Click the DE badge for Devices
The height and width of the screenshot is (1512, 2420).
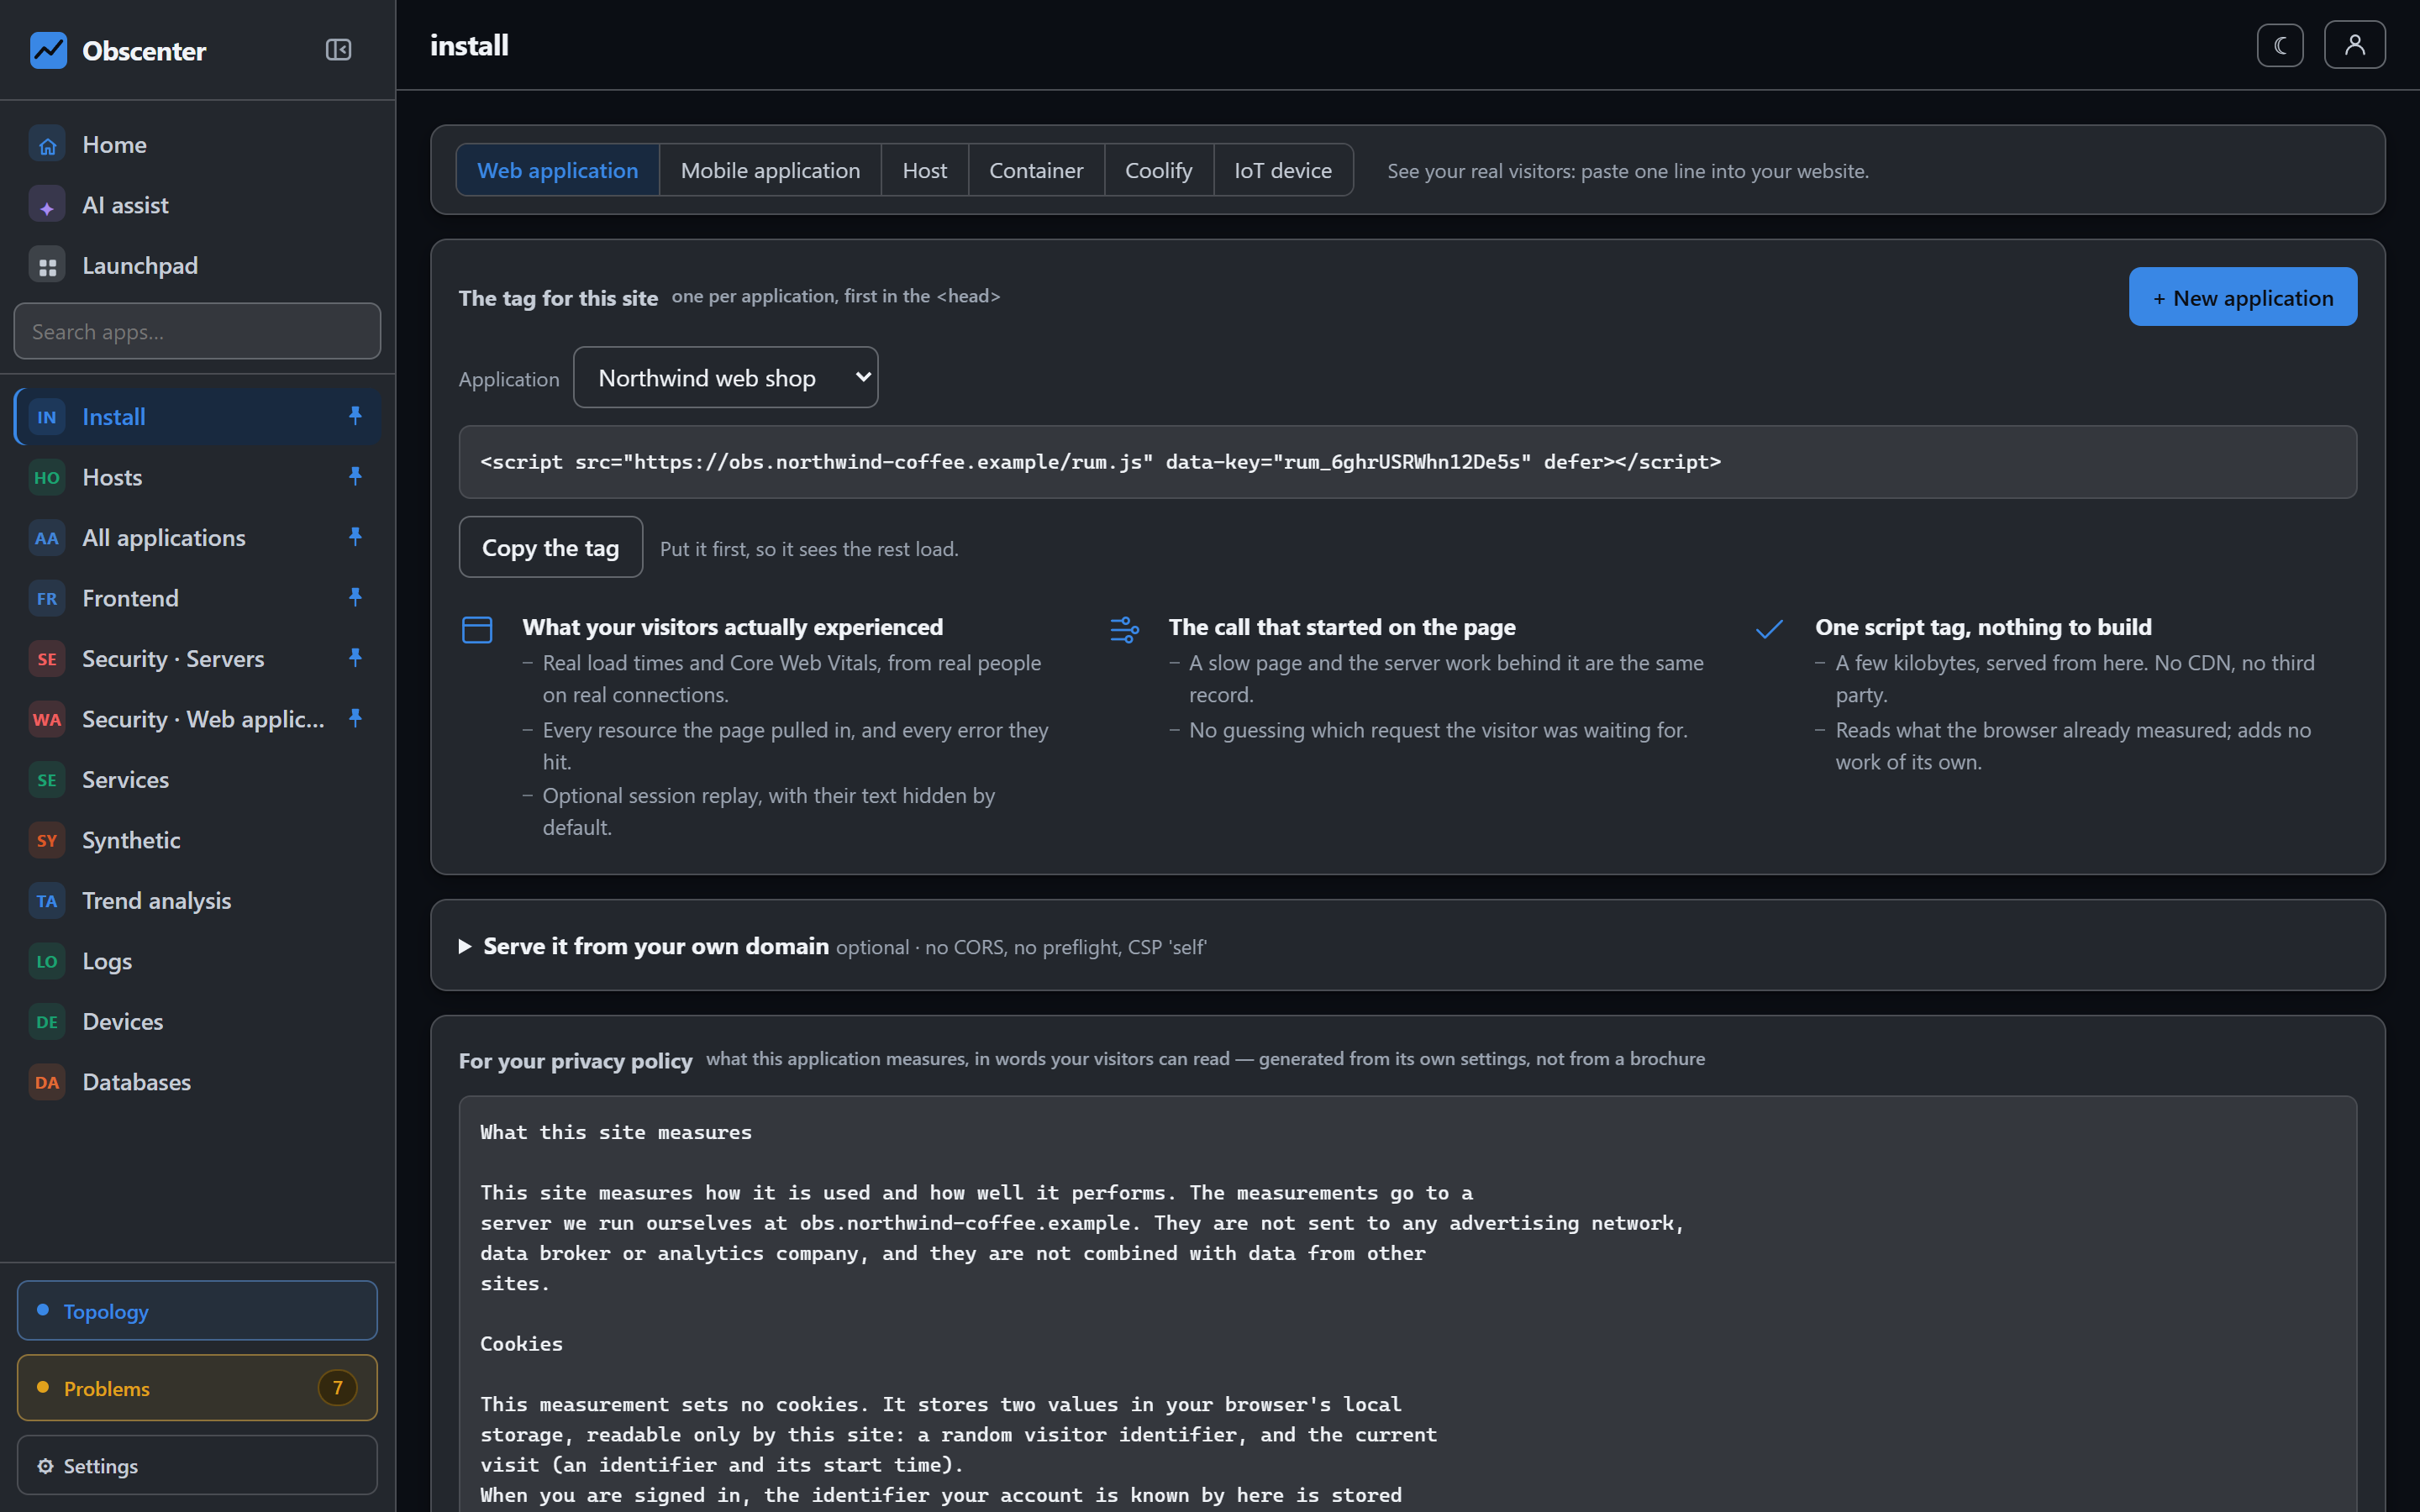pyautogui.click(x=47, y=1022)
